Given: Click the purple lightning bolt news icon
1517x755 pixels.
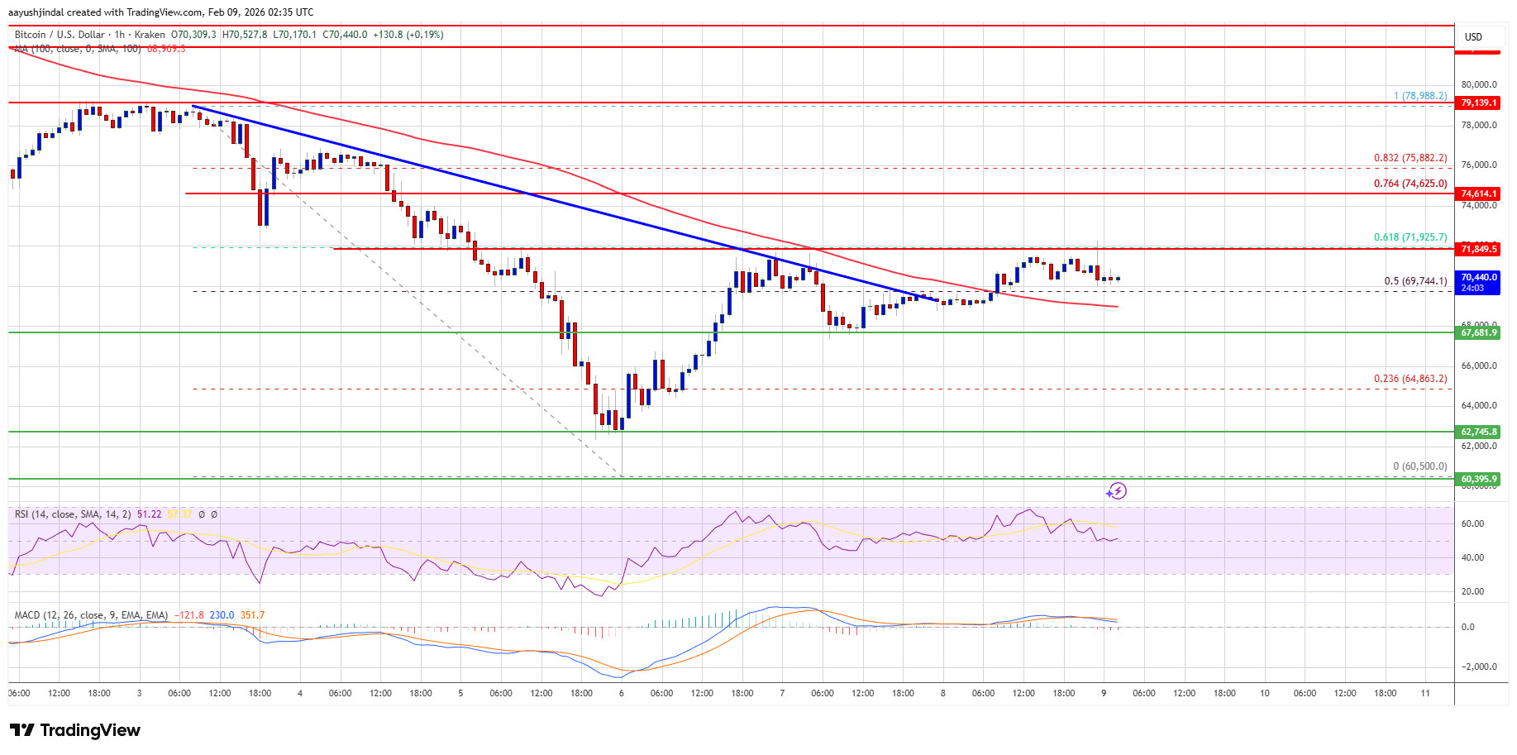Looking at the screenshot, I should click(x=1117, y=491).
